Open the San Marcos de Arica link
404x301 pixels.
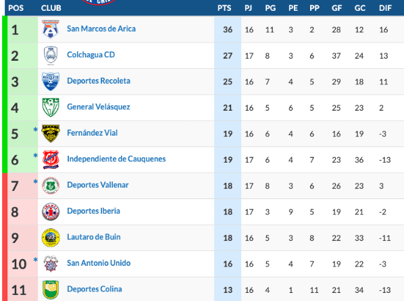tap(101, 28)
